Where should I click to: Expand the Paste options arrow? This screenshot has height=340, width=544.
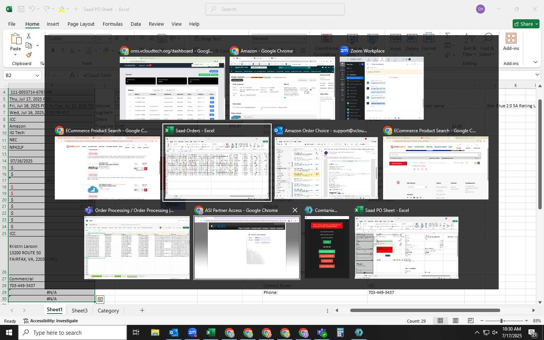pyautogui.click(x=15, y=54)
